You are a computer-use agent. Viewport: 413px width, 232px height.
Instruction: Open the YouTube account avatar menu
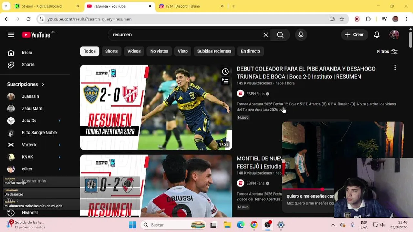394,35
